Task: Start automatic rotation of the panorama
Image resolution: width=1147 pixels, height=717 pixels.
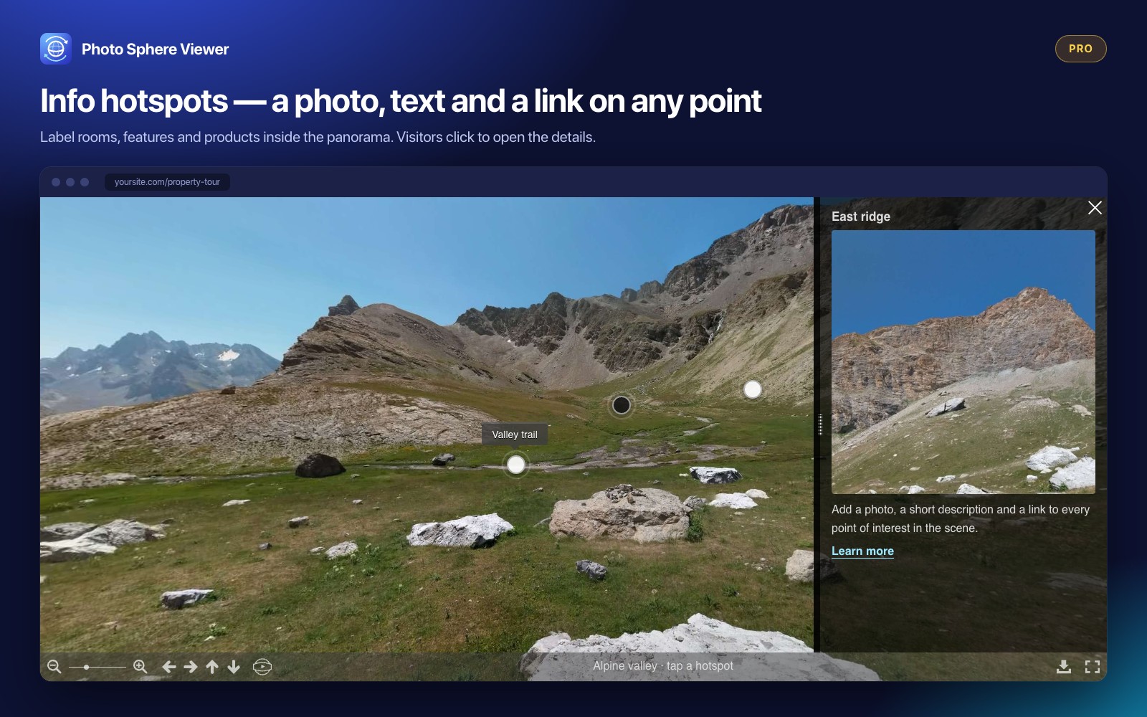Action: [x=262, y=667]
